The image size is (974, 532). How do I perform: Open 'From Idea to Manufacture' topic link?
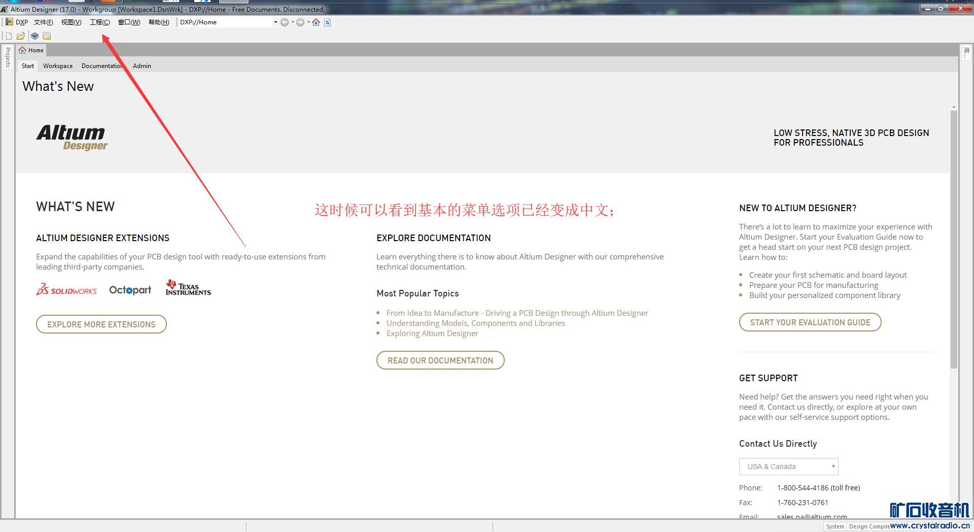(x=517, y=313)
